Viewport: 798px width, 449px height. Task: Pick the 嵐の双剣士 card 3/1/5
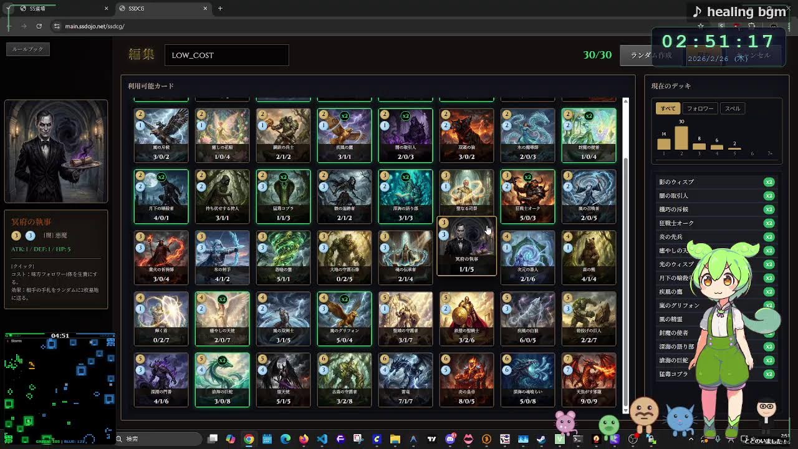(283, 319)
